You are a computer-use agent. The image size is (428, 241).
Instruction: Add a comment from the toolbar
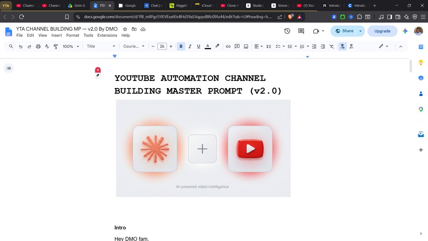tap(237, 46)
